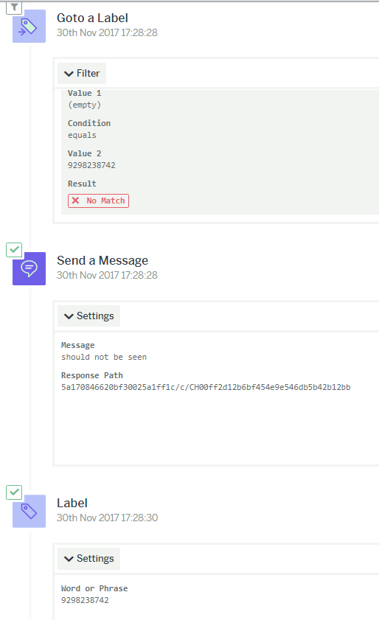379x620 pixels.
Task: Click the No Match result badge
Action: tap(98, 201)
